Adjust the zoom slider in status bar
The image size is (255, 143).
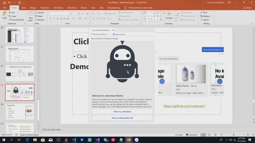coord(234,135)
